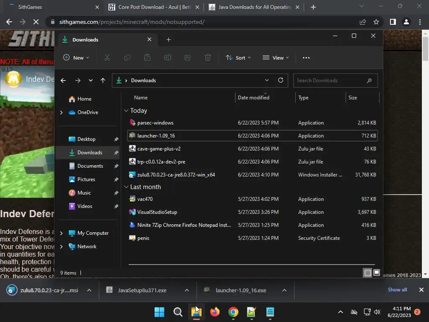Click the Share icon in Explorer toolbar
Screen dimensions: 429x322
[x=188, y=57]
